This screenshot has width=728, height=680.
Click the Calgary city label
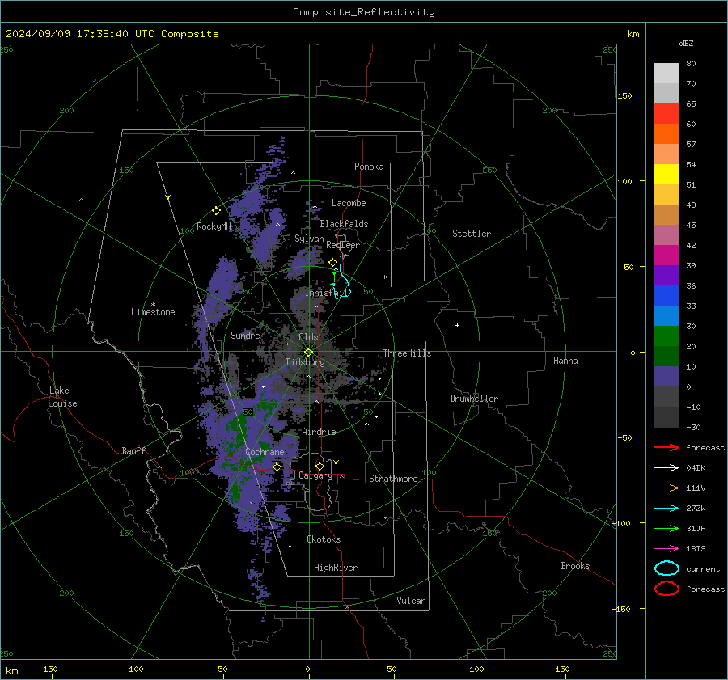[315, 475]
